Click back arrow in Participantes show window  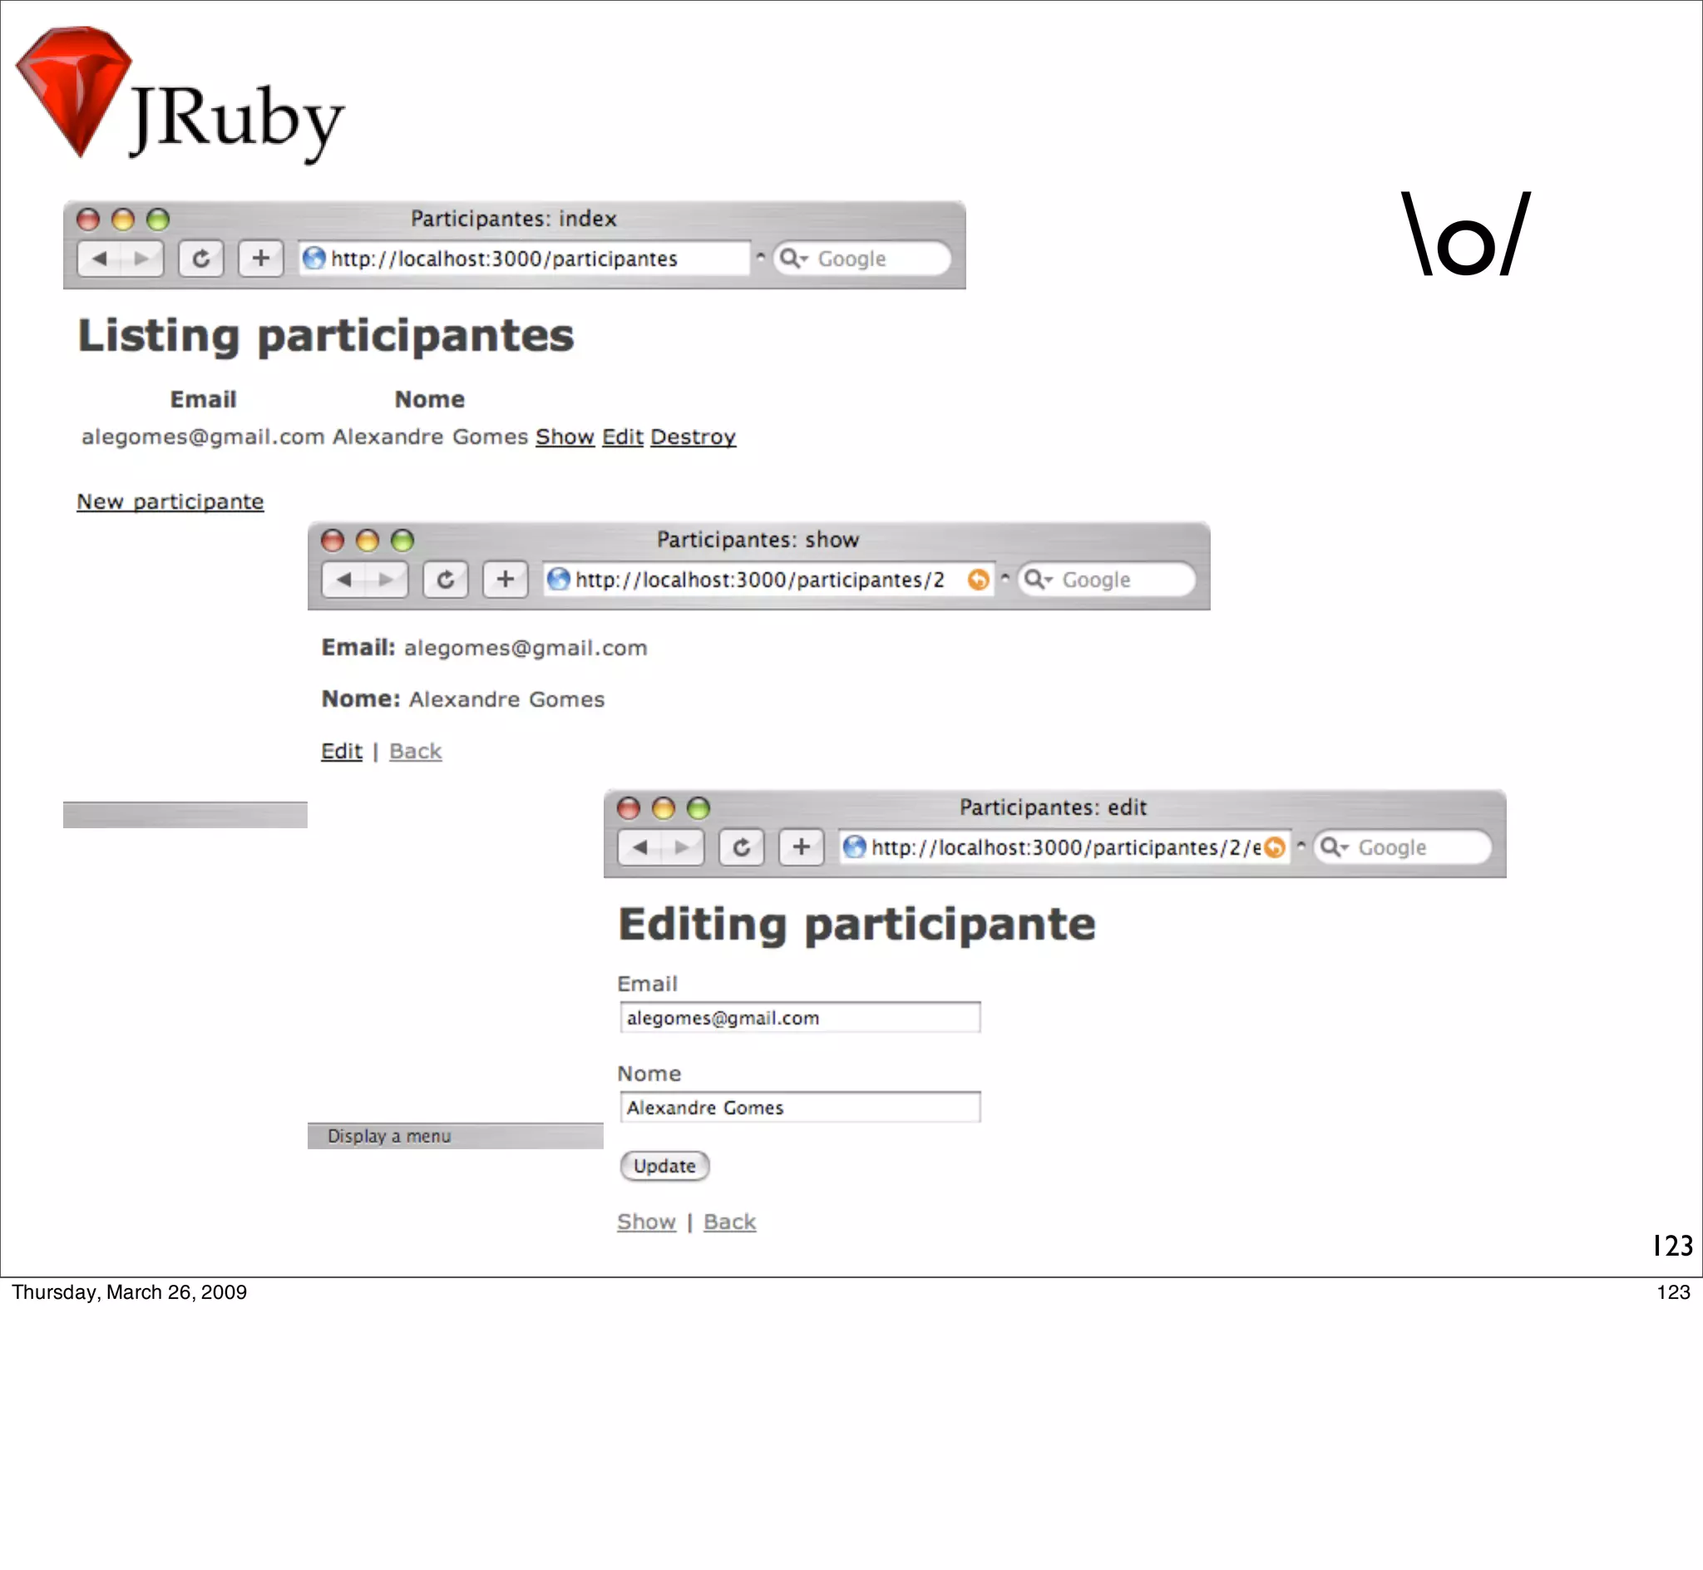point(344,580)
